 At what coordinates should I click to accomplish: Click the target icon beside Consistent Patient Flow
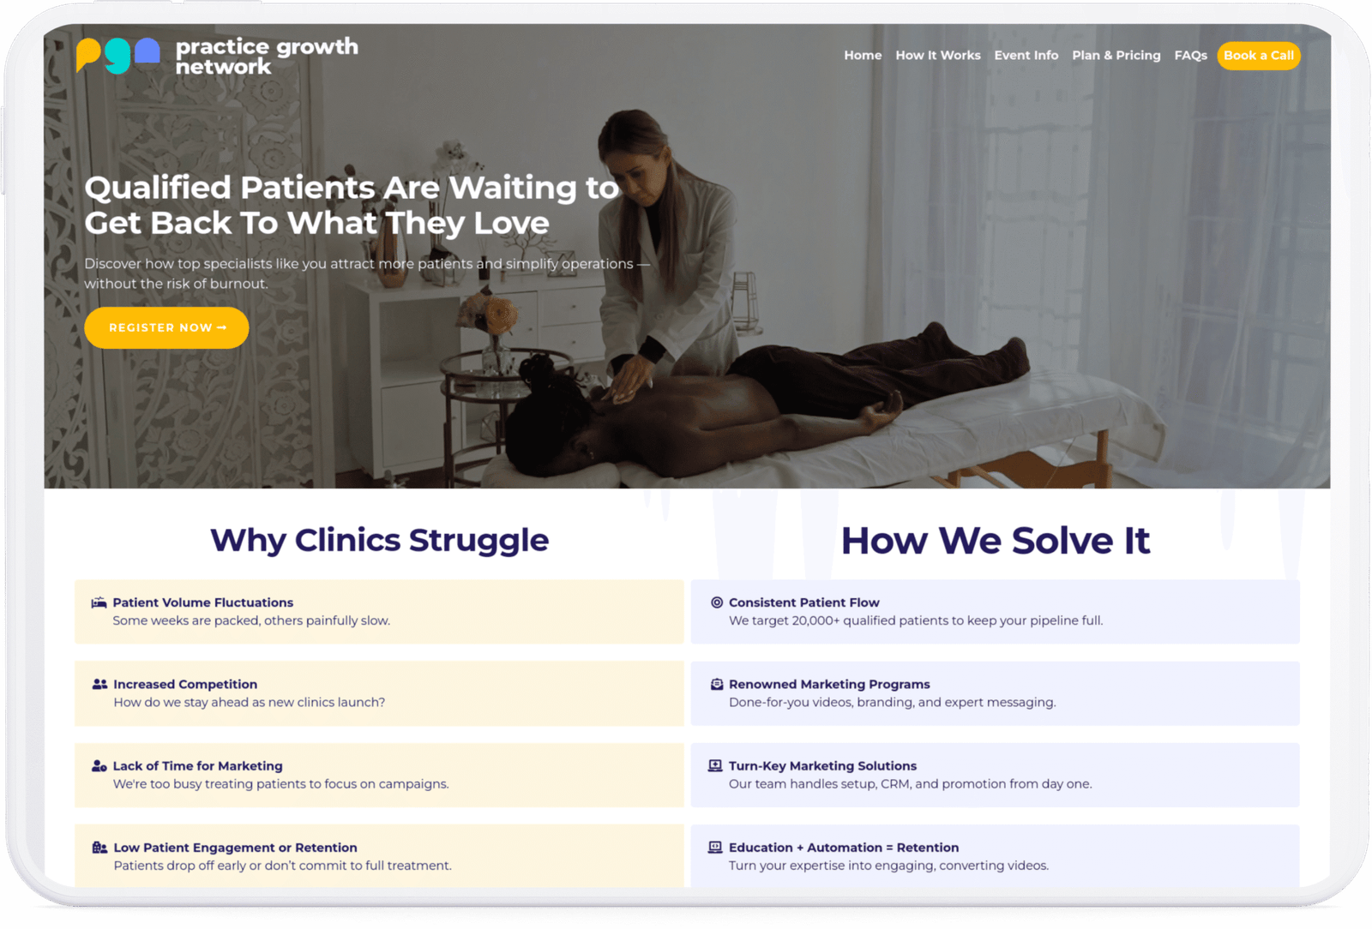click(x=717, y=602)
